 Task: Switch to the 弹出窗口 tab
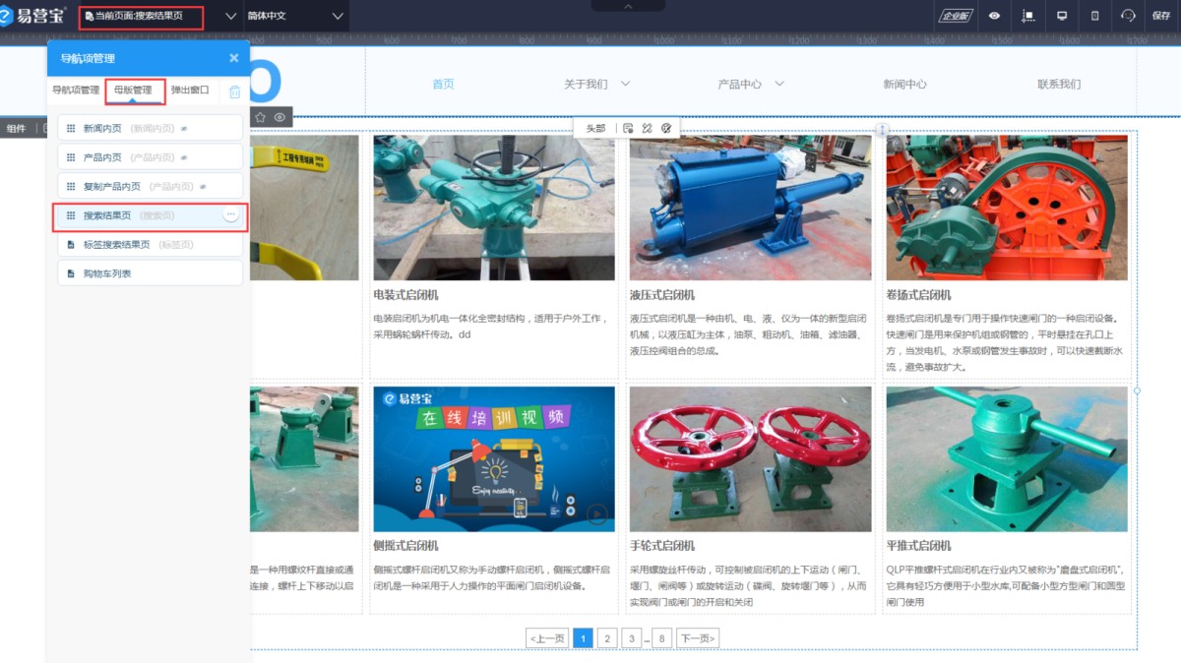190,90
